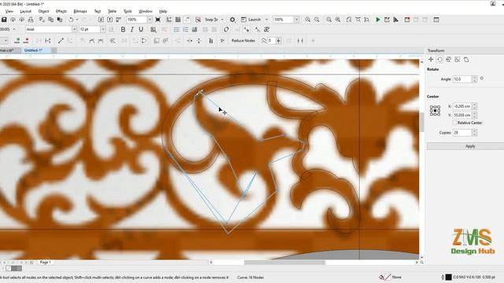Click the Copies input field
Viewport: 504px width, 283px height.
tap(462, 133)
